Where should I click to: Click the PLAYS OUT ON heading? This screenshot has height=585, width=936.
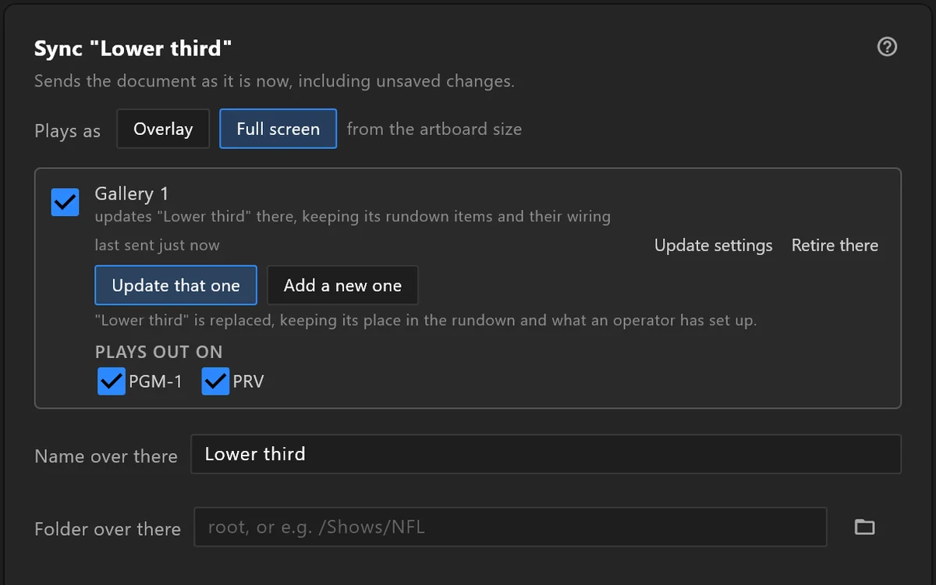pos(159,352)
